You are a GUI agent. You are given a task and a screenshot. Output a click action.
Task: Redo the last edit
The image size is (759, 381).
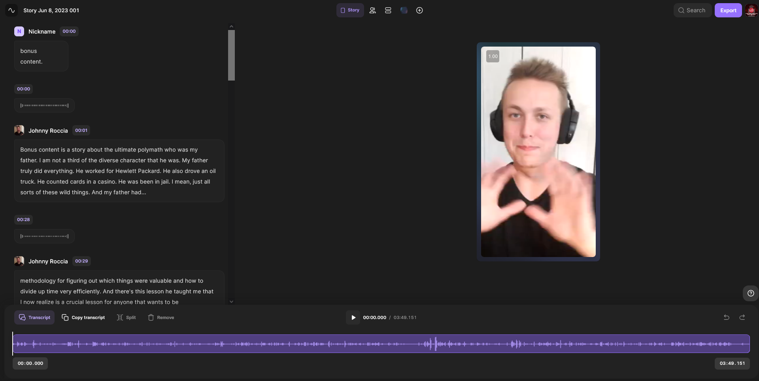click(742, 317)
